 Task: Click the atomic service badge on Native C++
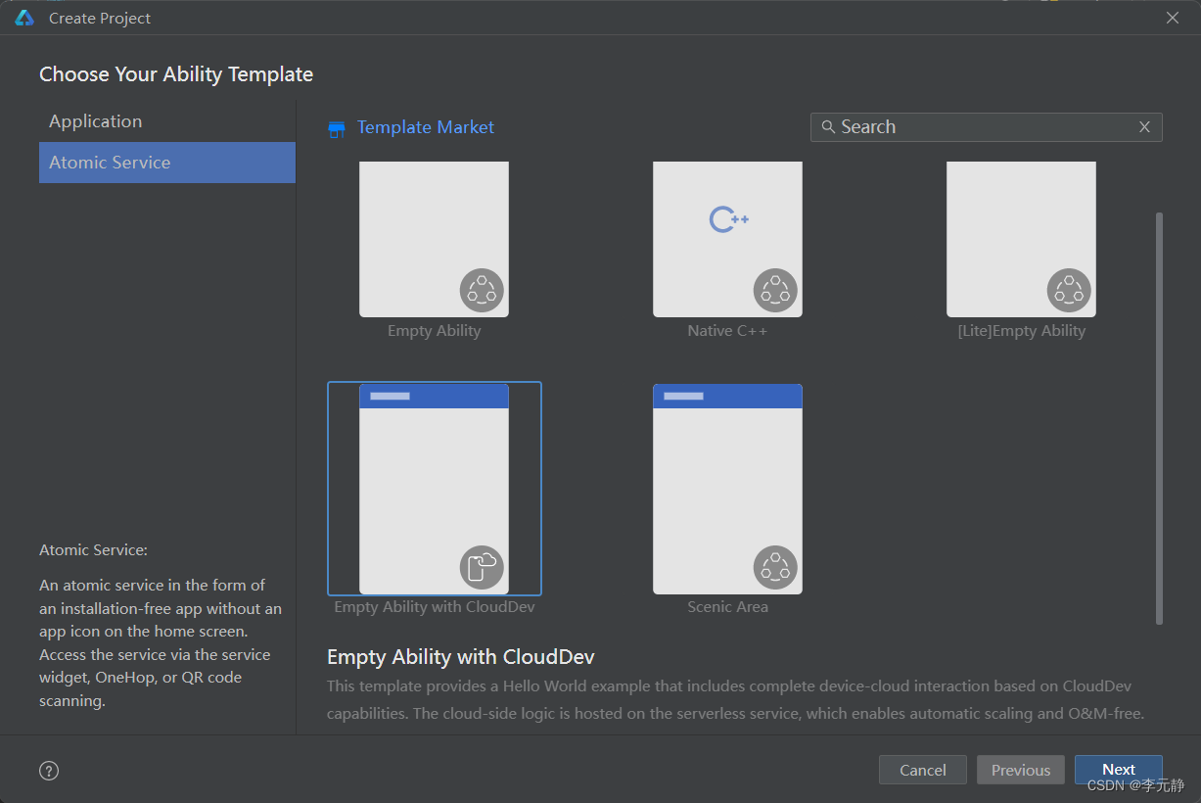775,290
